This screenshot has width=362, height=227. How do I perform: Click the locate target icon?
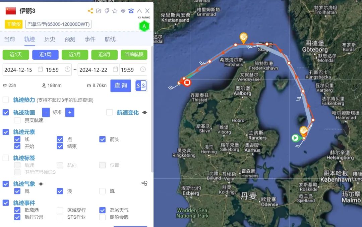(x=123, y=11)
